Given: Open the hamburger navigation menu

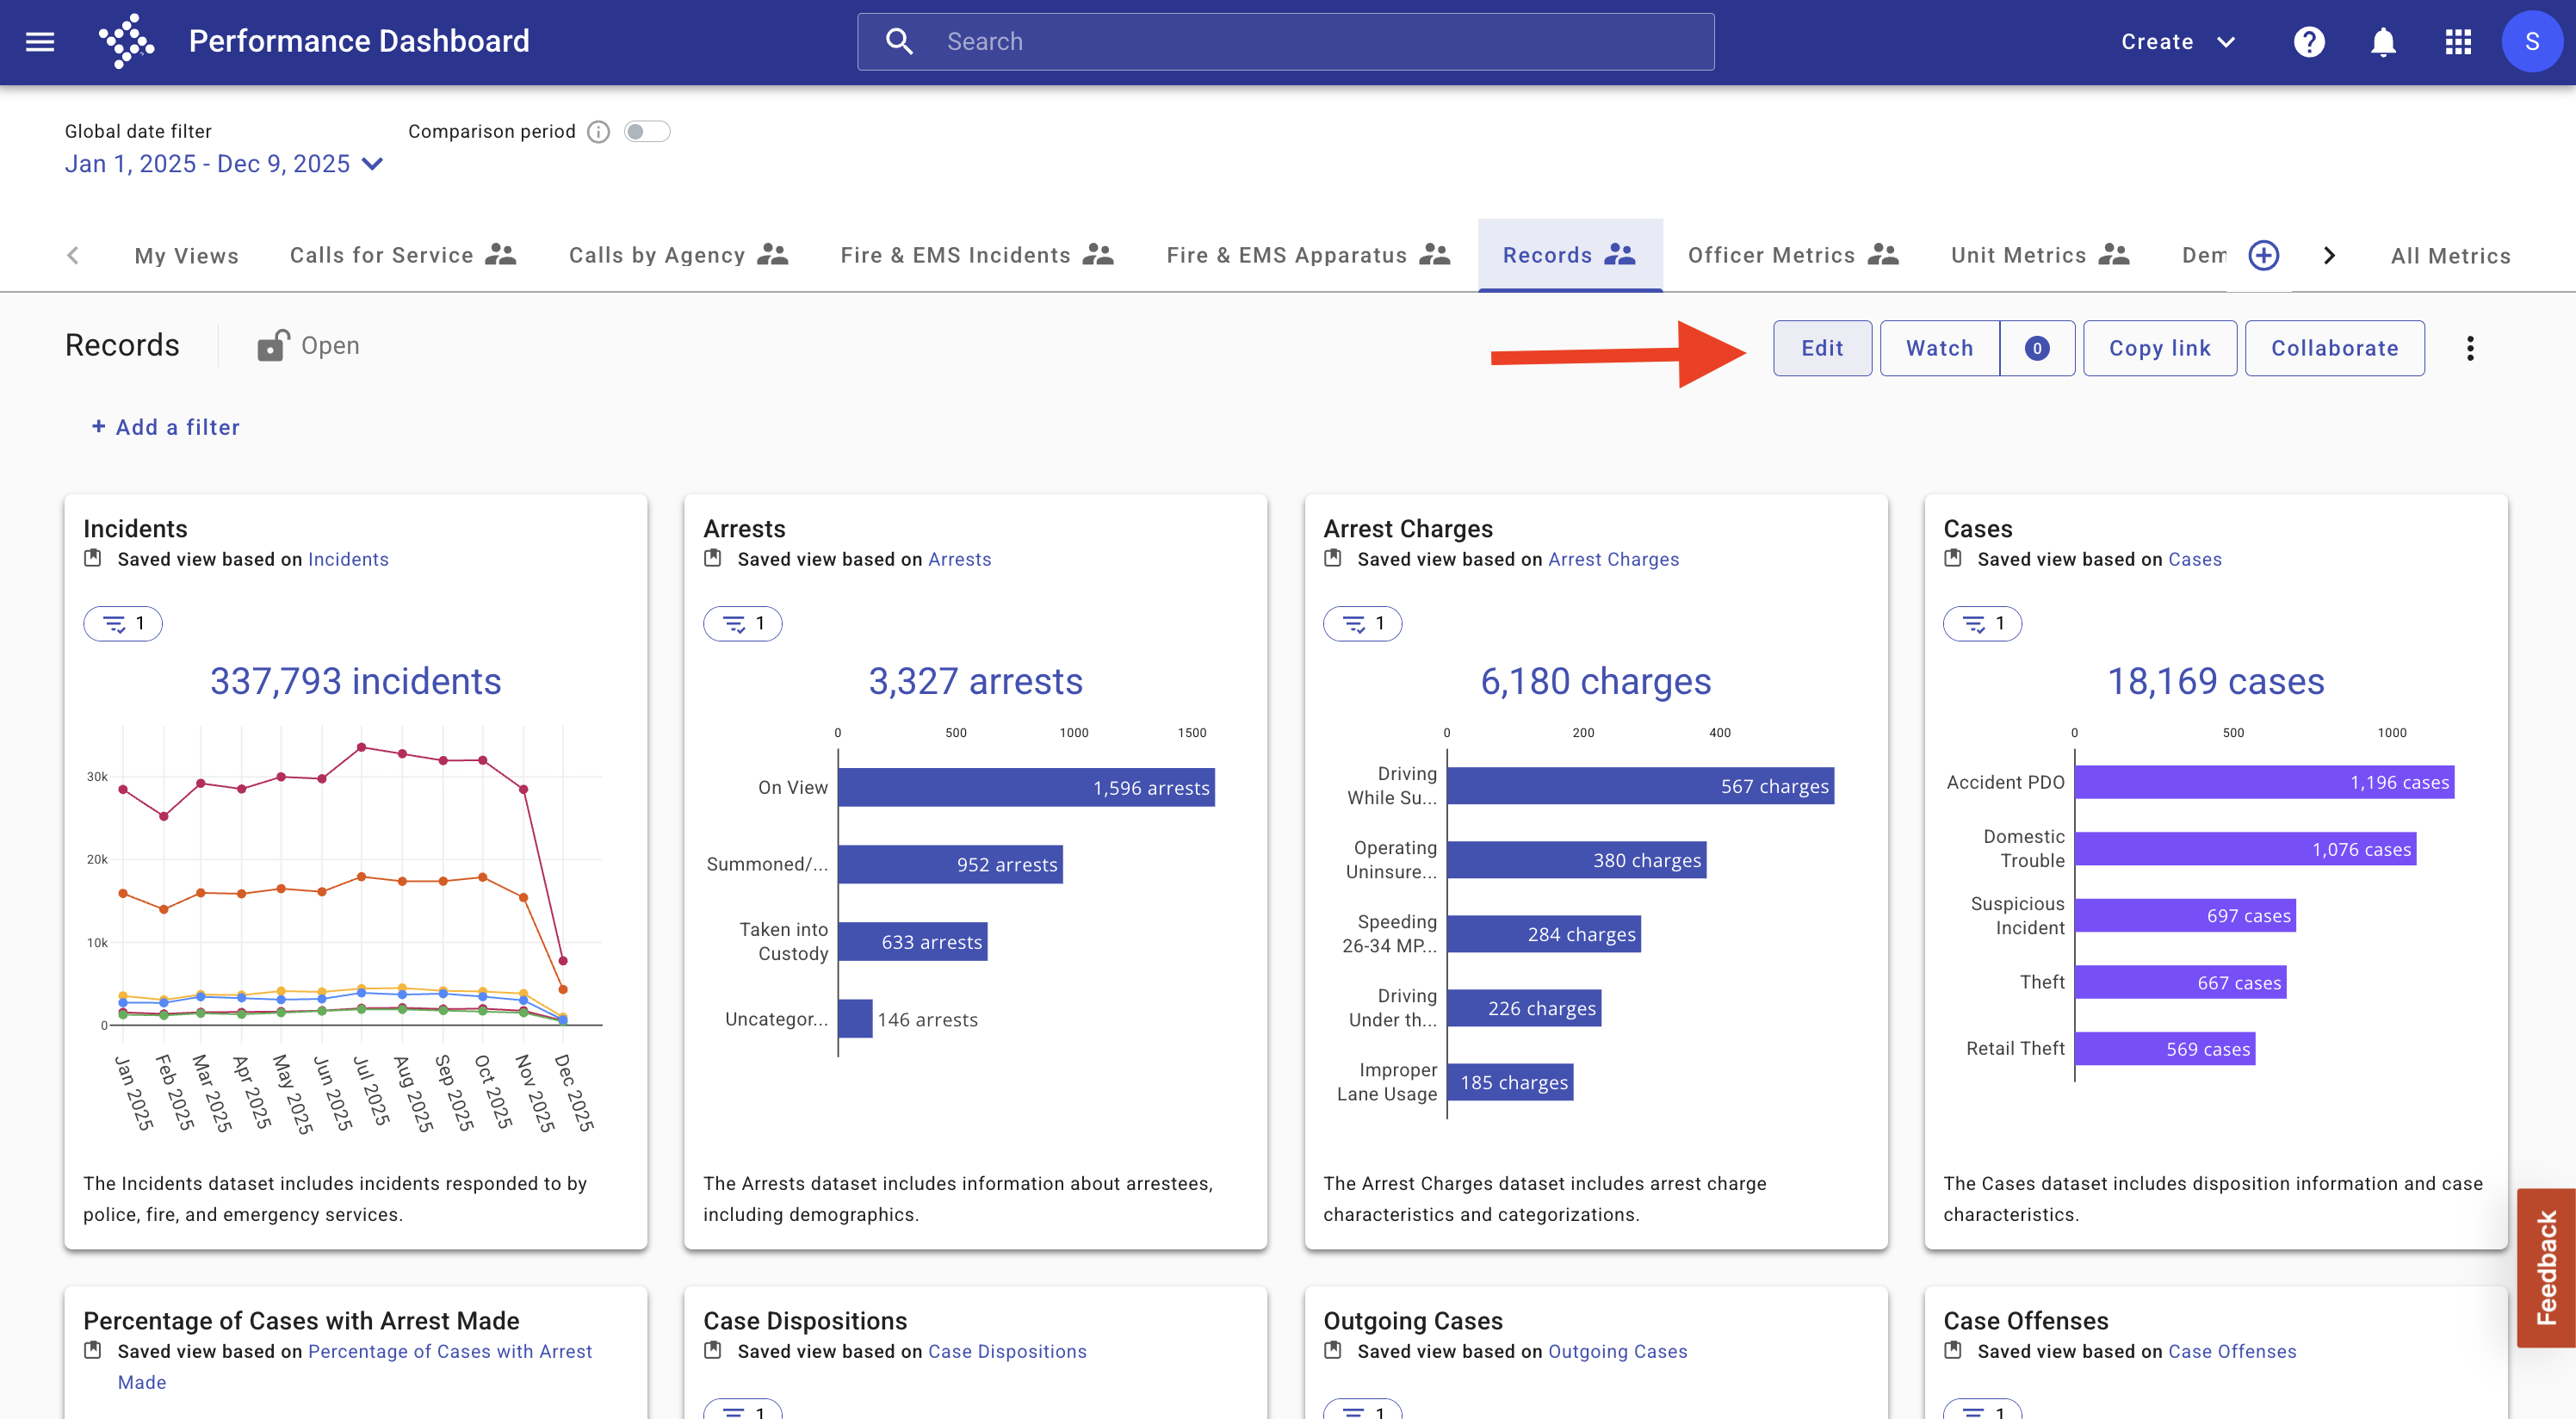Looking at the screenshot, I should click(x=40, y=41).
